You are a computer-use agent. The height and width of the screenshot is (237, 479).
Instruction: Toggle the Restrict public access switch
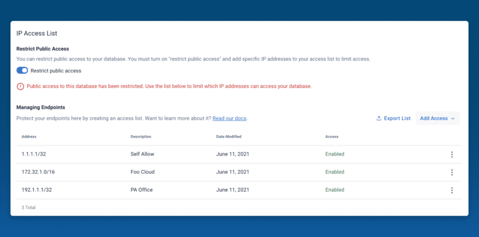(22, 70)
